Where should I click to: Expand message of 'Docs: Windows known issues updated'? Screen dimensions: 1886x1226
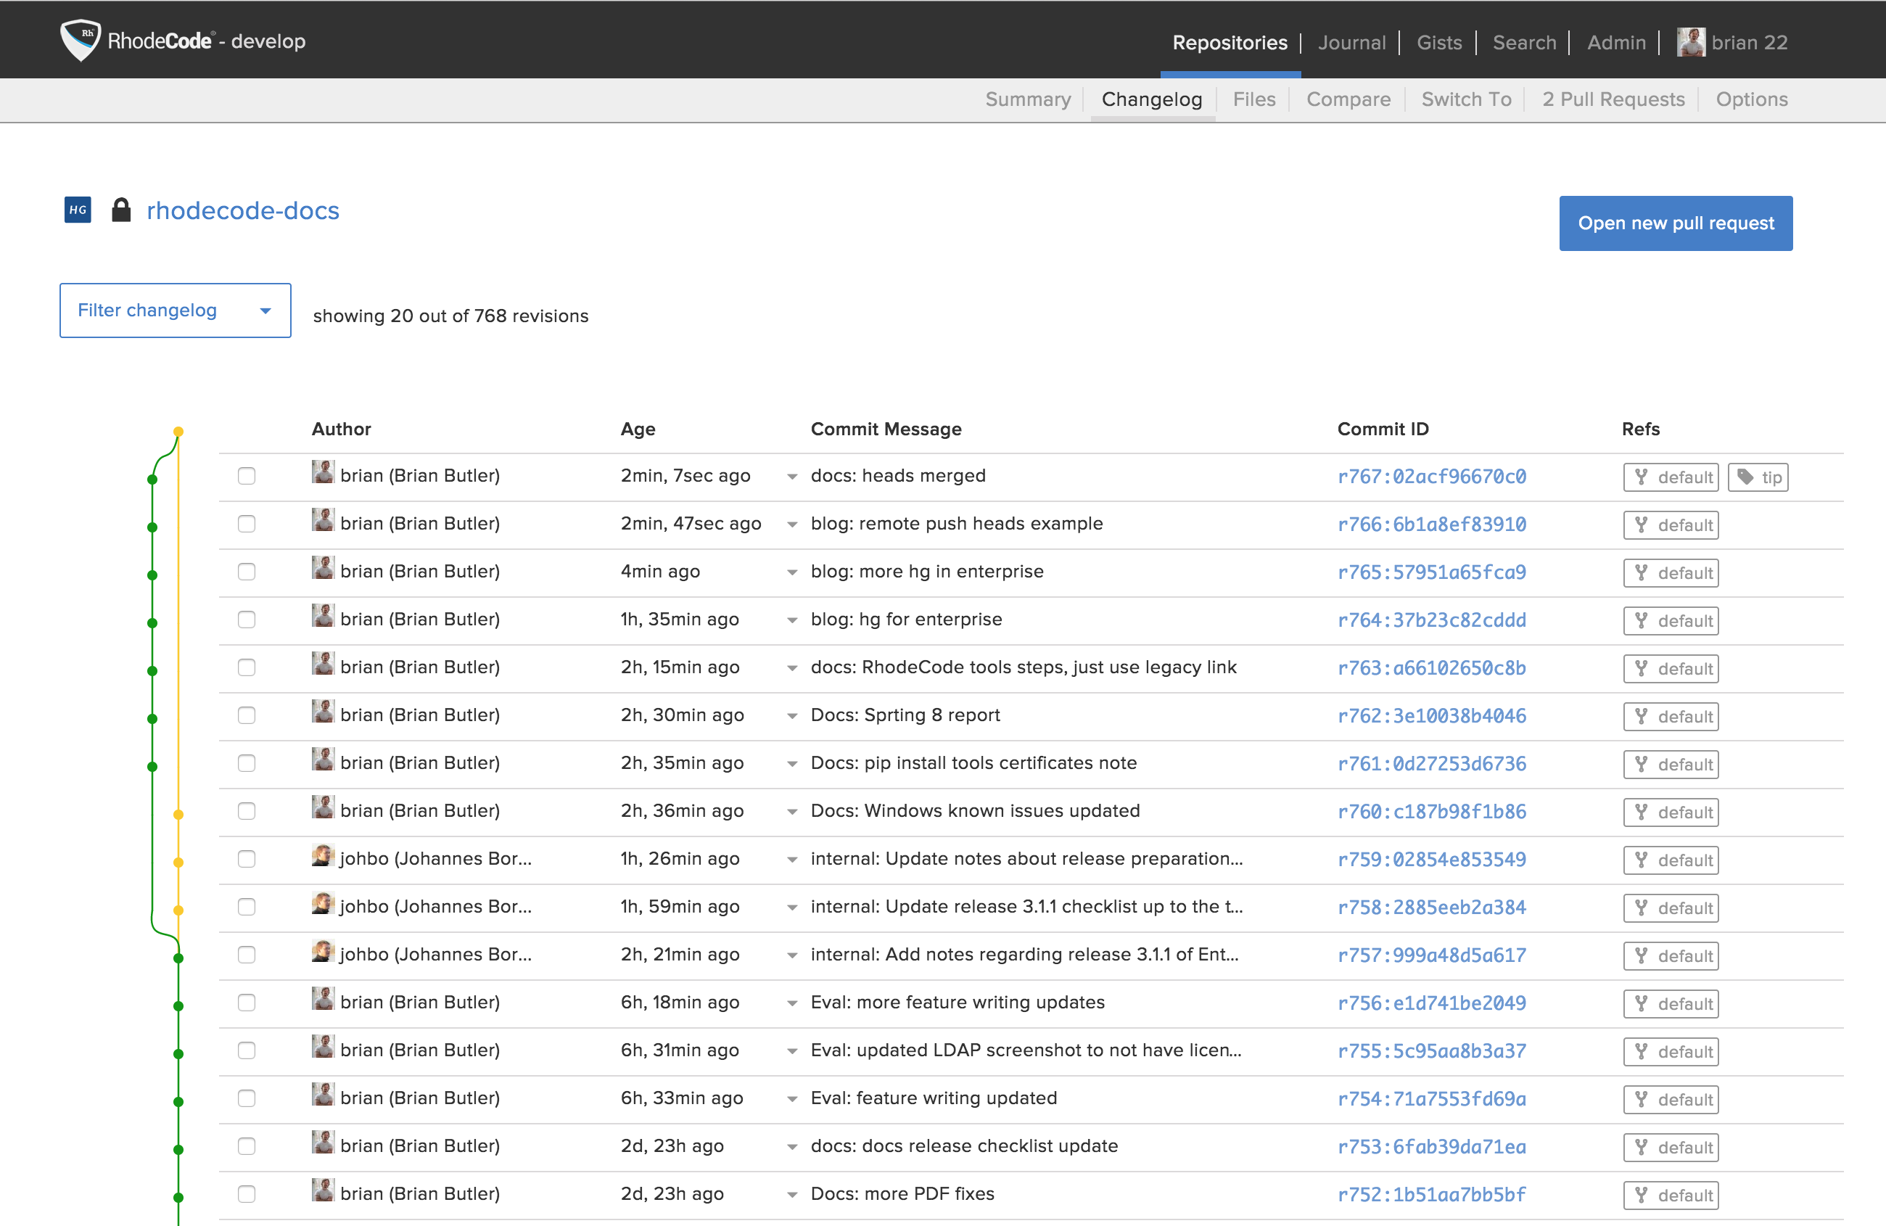pos(791,812)
